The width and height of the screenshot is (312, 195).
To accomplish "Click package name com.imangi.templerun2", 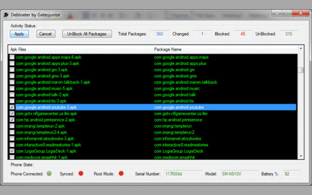I will 174,132.
